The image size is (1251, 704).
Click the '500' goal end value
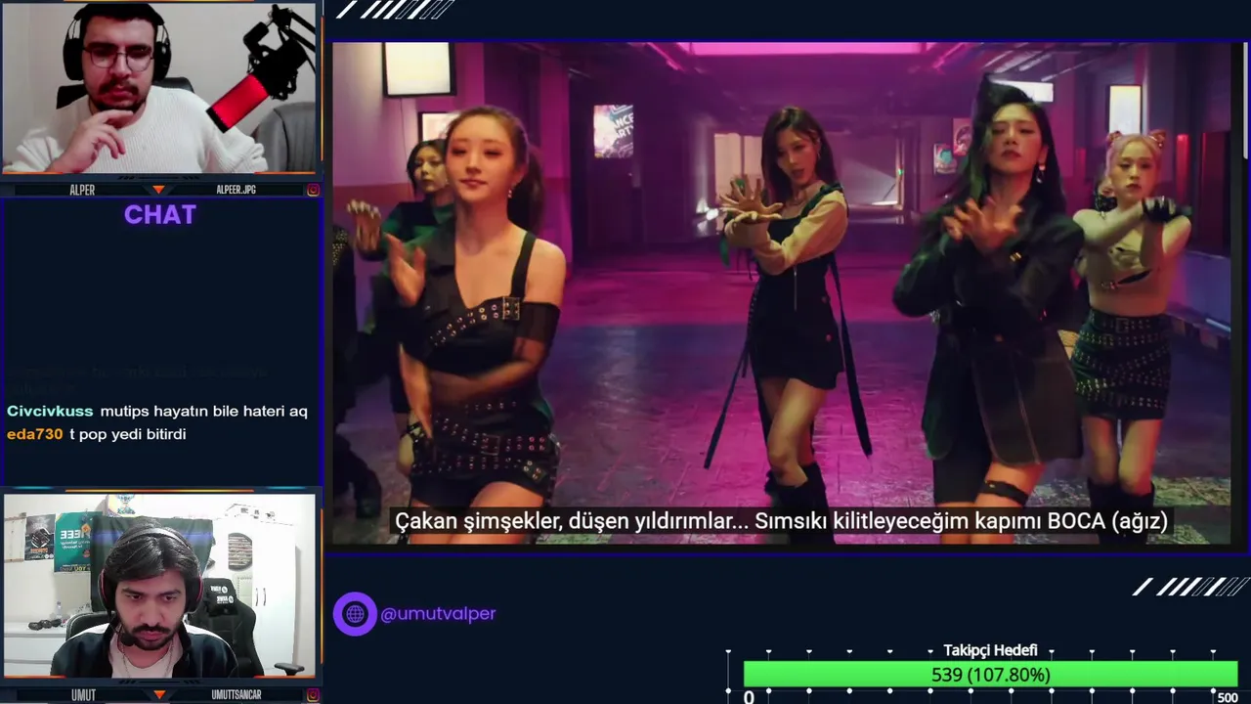click(1227, 697)
